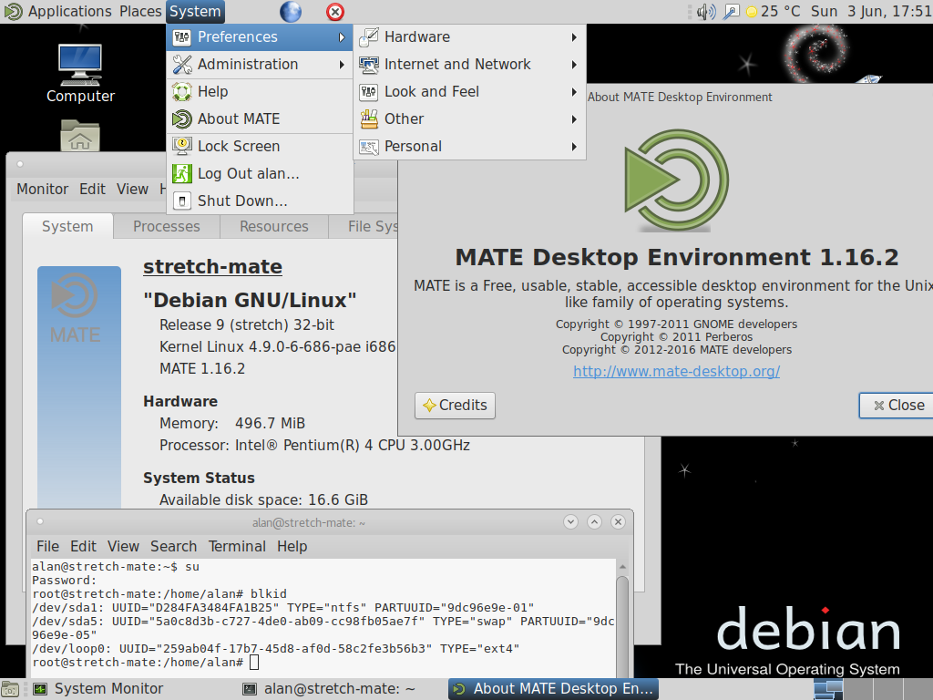Click the Other category icon
The width and height of the screenshot is (933, 700).
[369, 119]
